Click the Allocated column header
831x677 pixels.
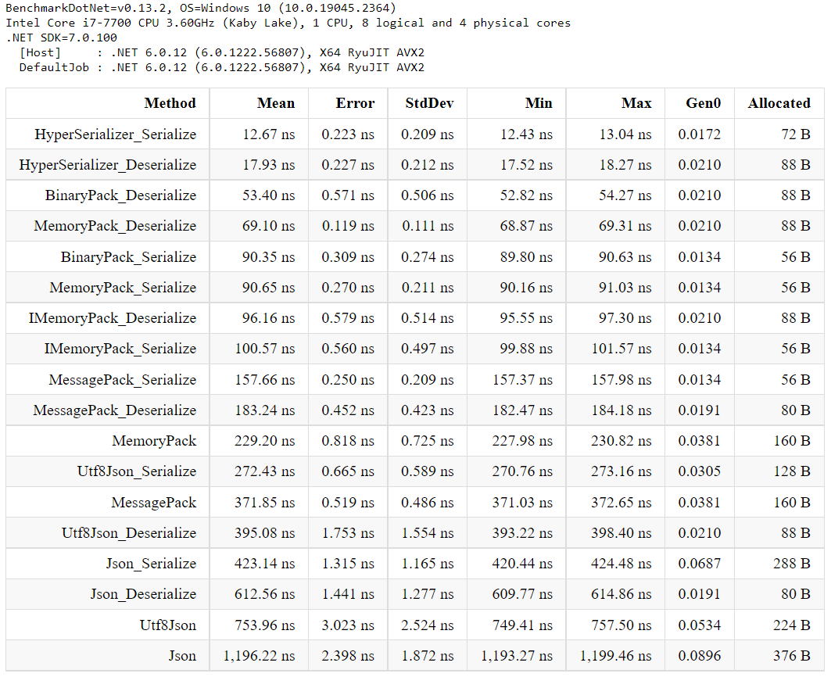pos(779,103)
